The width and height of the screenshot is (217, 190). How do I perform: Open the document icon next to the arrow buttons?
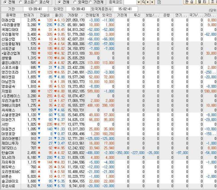159,2
